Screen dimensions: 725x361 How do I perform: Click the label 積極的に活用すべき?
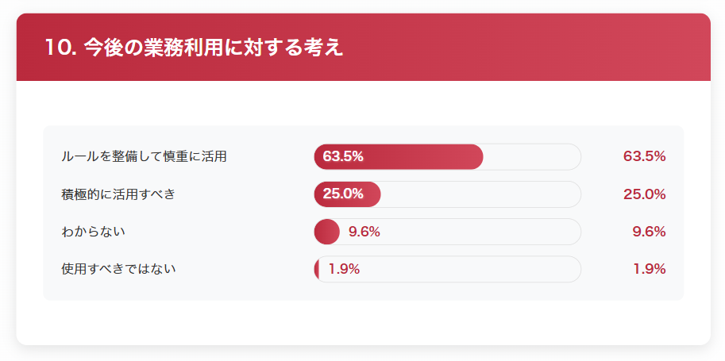tap(118, 194)
